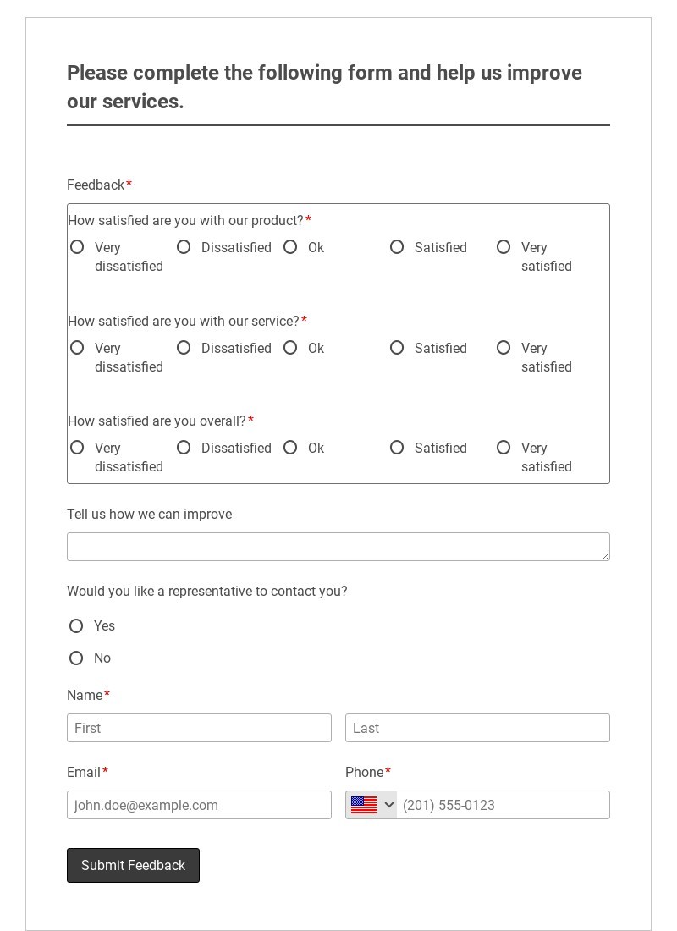Choose Very satisfied for overall satisfaction
The width and height of the screenshot is (677, 931).
[504, 448]
